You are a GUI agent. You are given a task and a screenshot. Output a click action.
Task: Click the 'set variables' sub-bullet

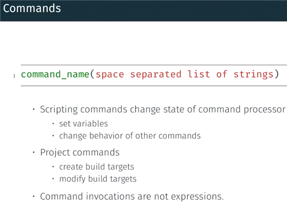pyautogui.click(x=83, y=124)
